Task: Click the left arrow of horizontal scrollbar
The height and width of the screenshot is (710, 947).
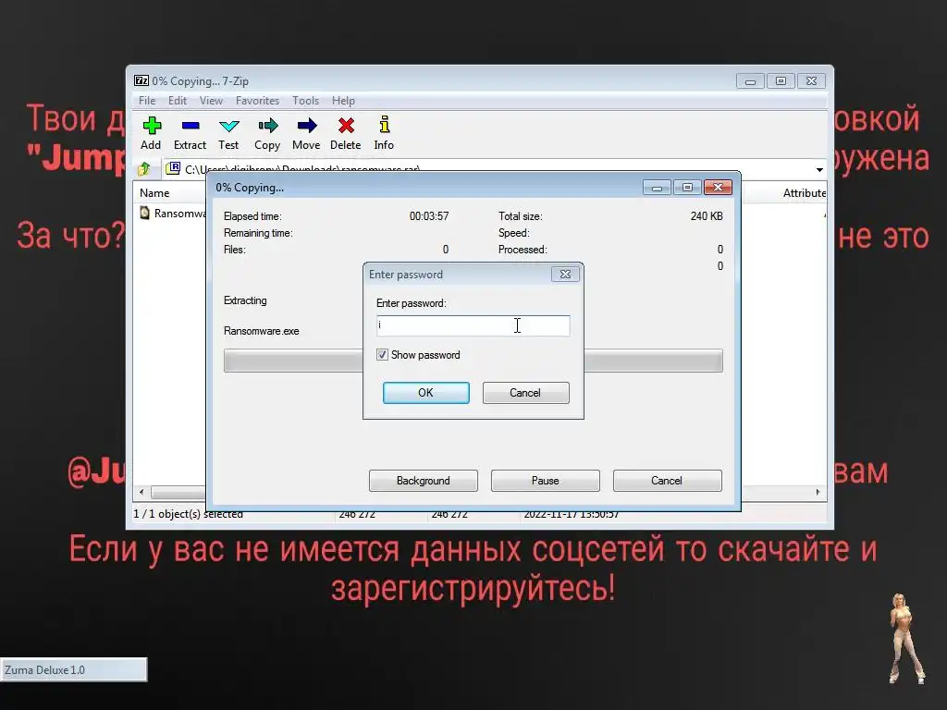Action: (141, 492)
